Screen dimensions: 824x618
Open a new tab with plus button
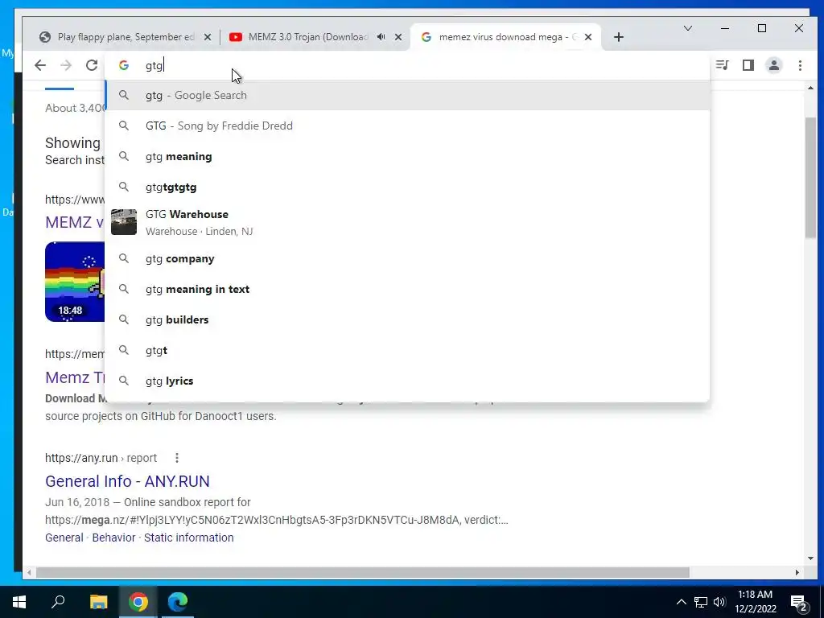pos(619,37)
